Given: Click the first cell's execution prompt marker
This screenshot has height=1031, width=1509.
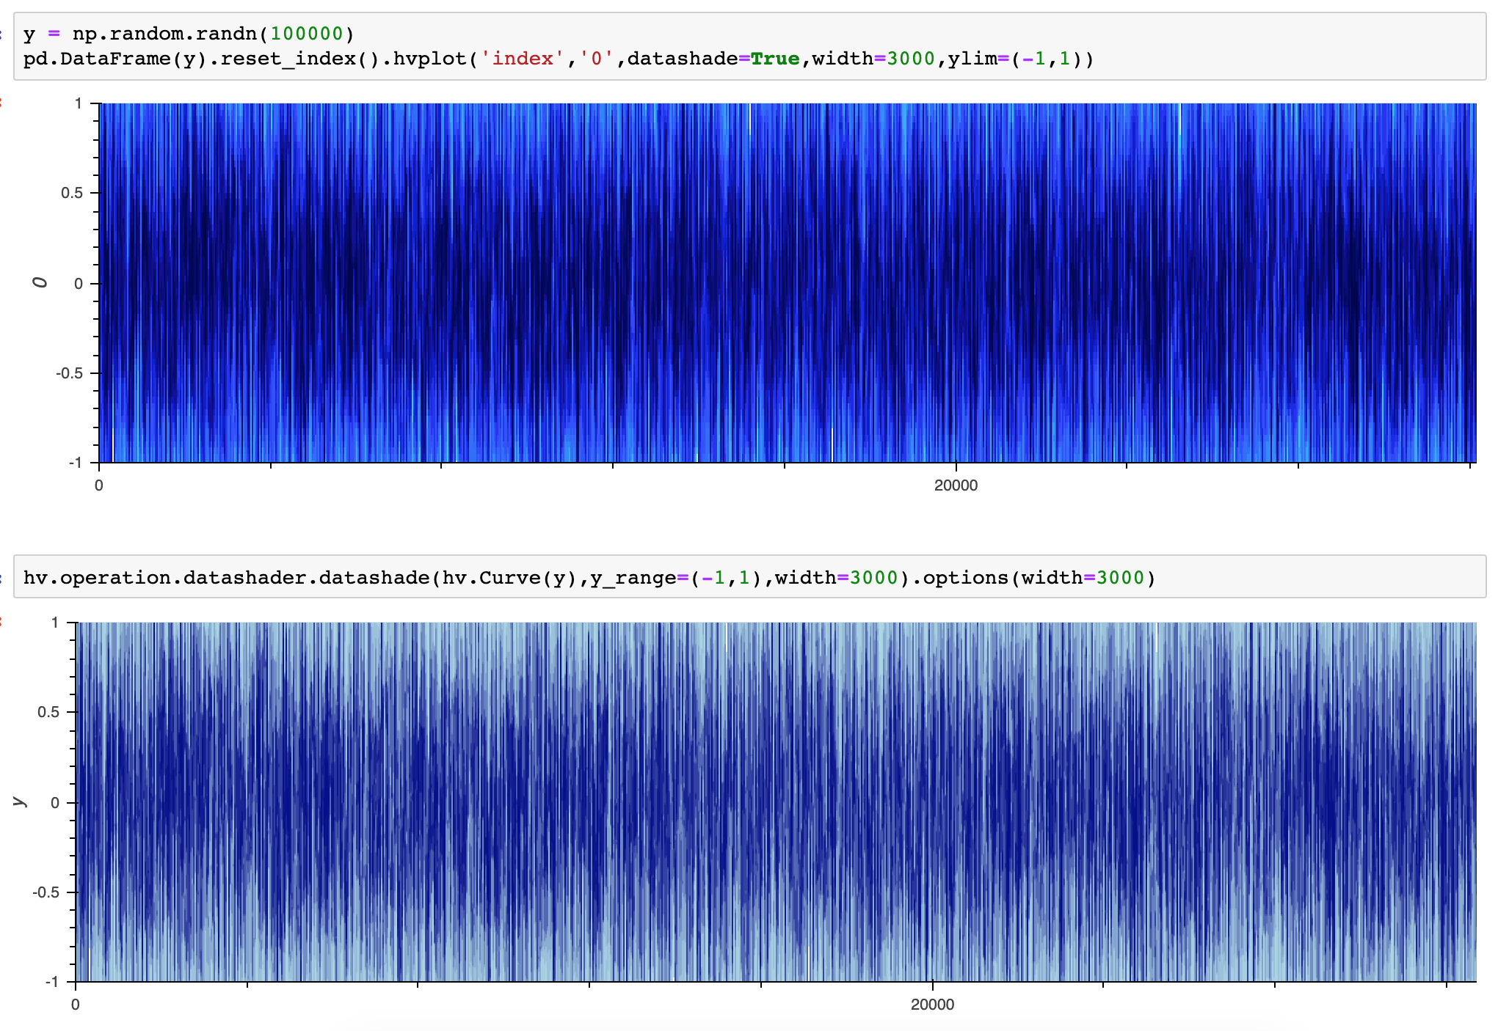Looking at the screenshot, I should tap(2, 33).
